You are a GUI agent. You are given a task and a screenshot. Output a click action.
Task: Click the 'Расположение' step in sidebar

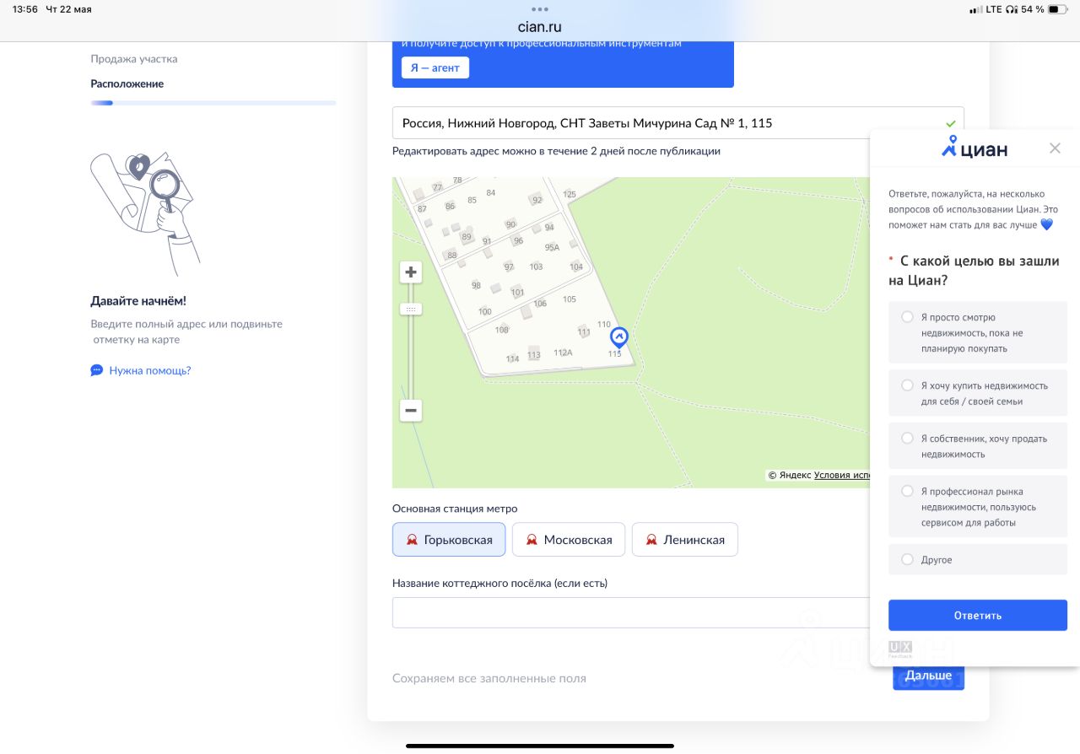click(127, 83)
